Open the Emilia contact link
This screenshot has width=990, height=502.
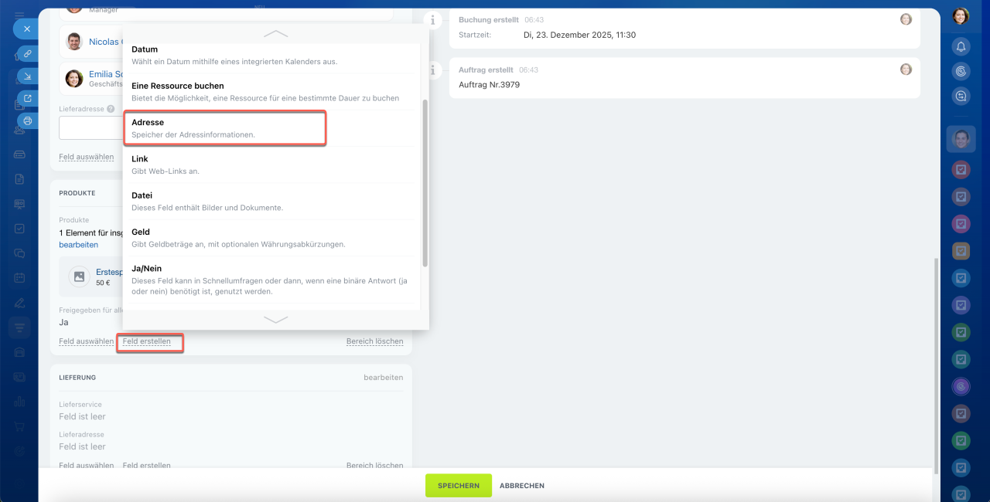[x=105, y=74]
